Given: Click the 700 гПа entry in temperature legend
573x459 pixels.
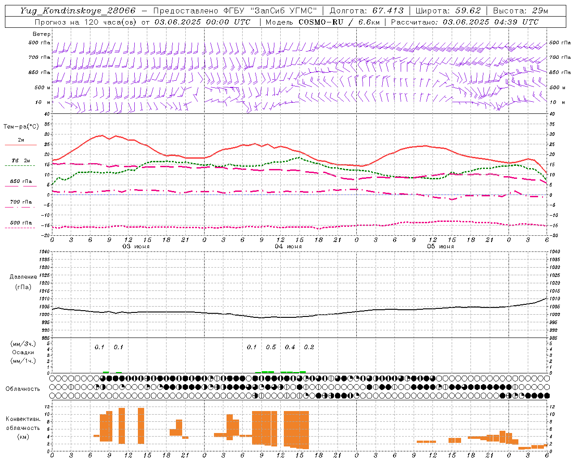Looking at the screenshot, I should pos(21,202).
